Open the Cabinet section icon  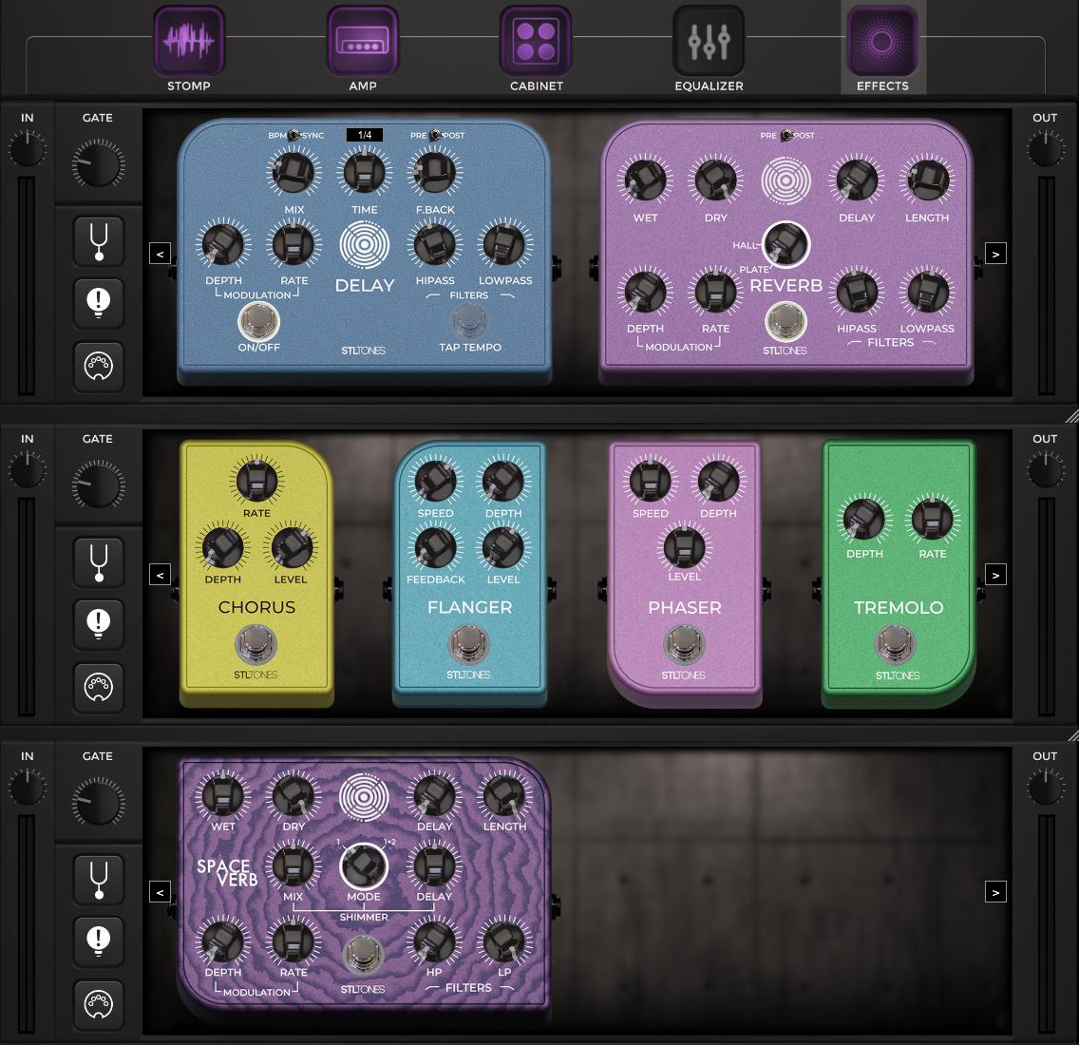point(536,42)
